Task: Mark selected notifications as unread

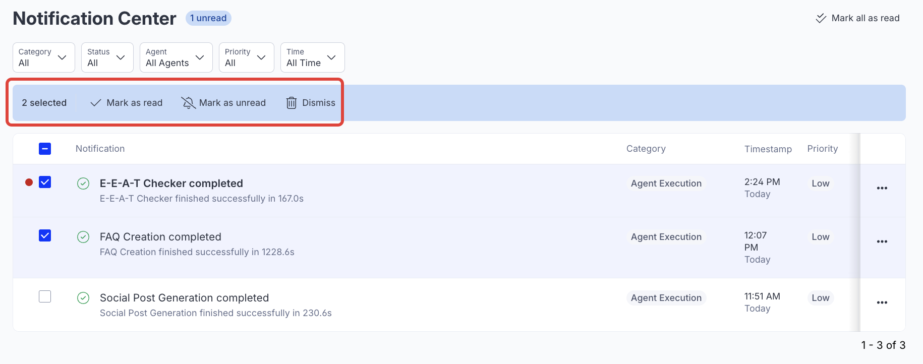Action: click(223, 103)
